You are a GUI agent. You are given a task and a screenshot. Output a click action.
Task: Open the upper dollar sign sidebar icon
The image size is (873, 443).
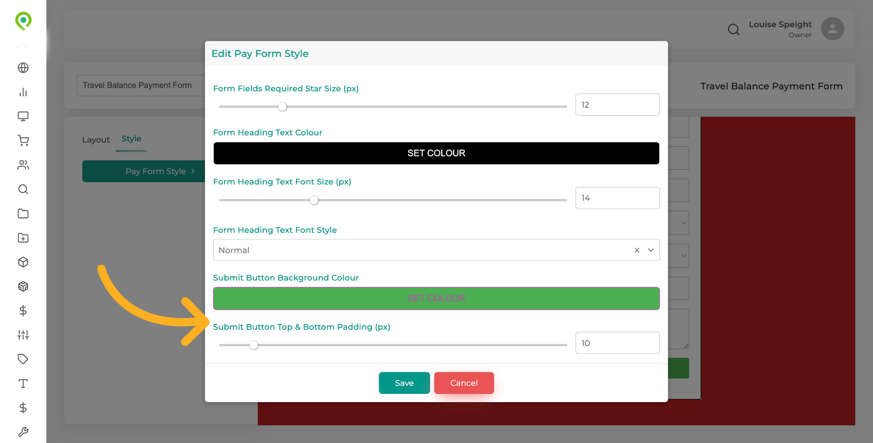click(23, 311)
